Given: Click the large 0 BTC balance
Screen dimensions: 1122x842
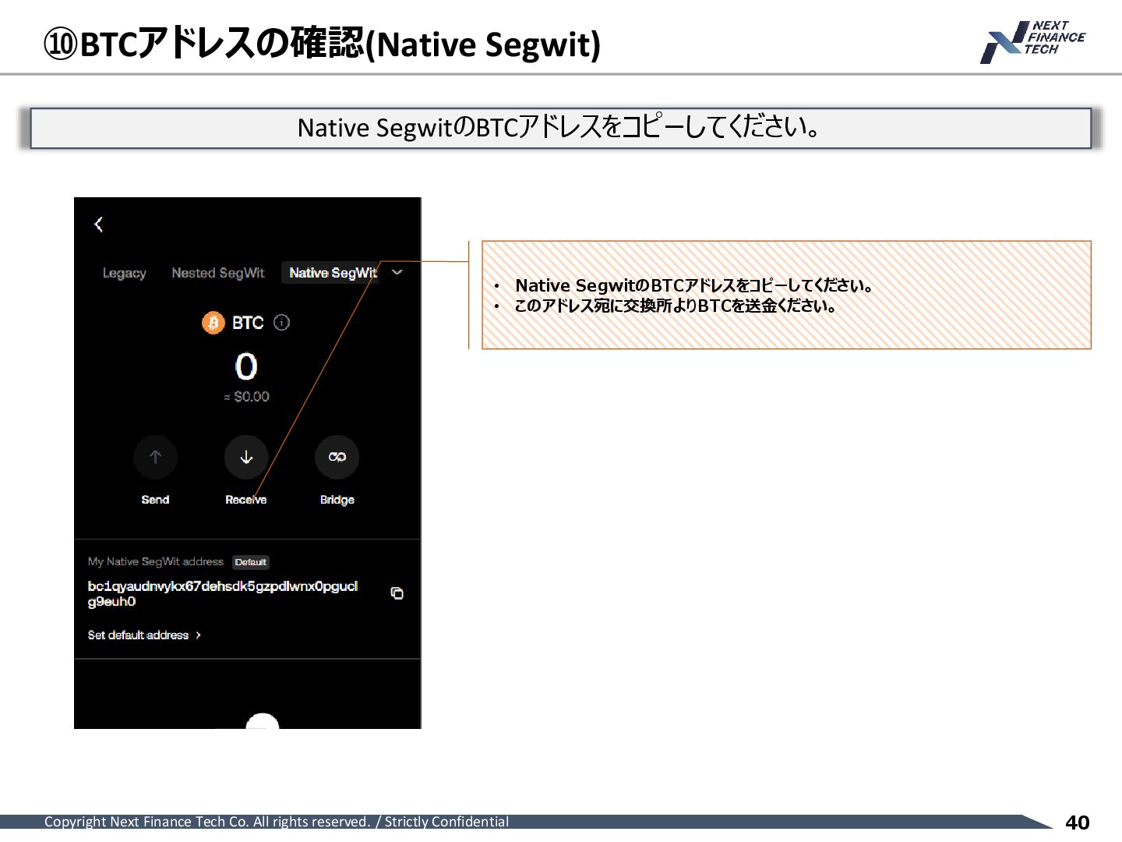Looking at the screenshot, I should [x=246, y=366].
